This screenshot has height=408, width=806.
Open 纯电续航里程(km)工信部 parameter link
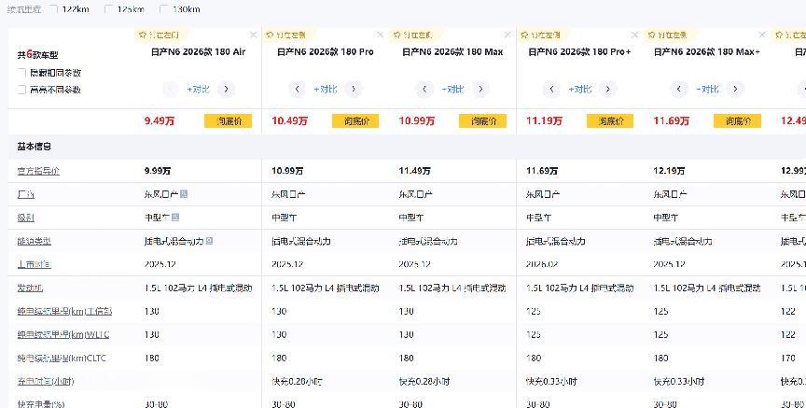[x=64, y=311]
